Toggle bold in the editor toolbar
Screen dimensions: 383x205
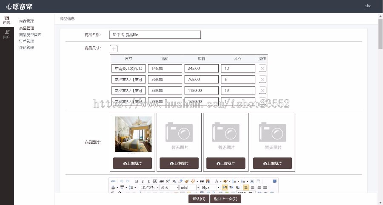137,181
